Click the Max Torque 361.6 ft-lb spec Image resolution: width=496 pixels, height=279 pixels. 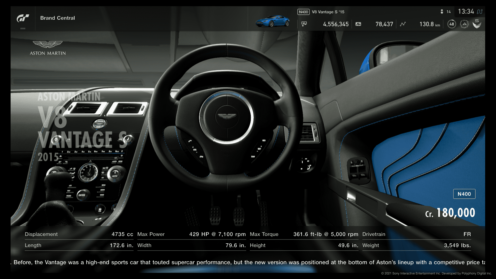click(x=304, y=234)
